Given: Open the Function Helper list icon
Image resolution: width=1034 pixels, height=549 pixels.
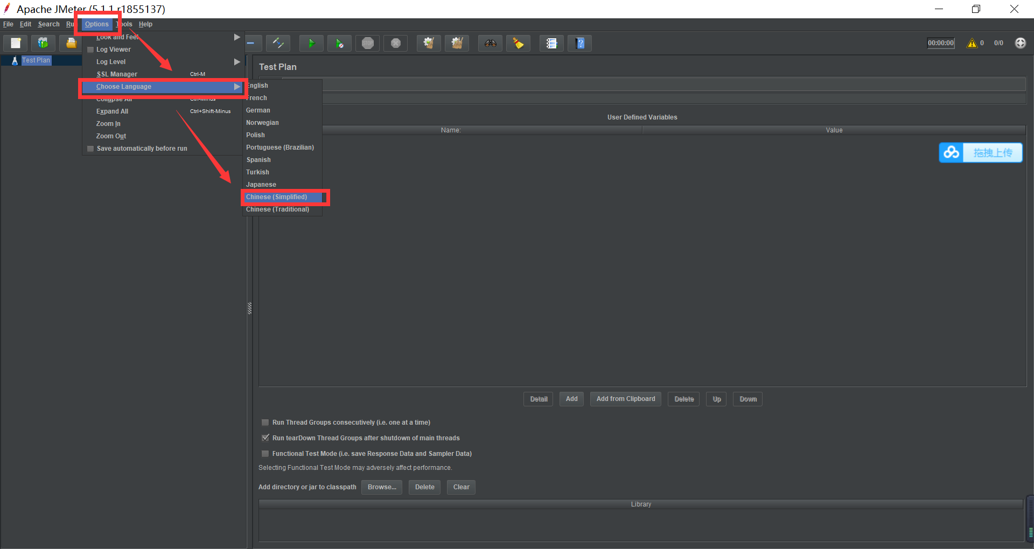Looking at the screenshot, I should coord(551,43).
